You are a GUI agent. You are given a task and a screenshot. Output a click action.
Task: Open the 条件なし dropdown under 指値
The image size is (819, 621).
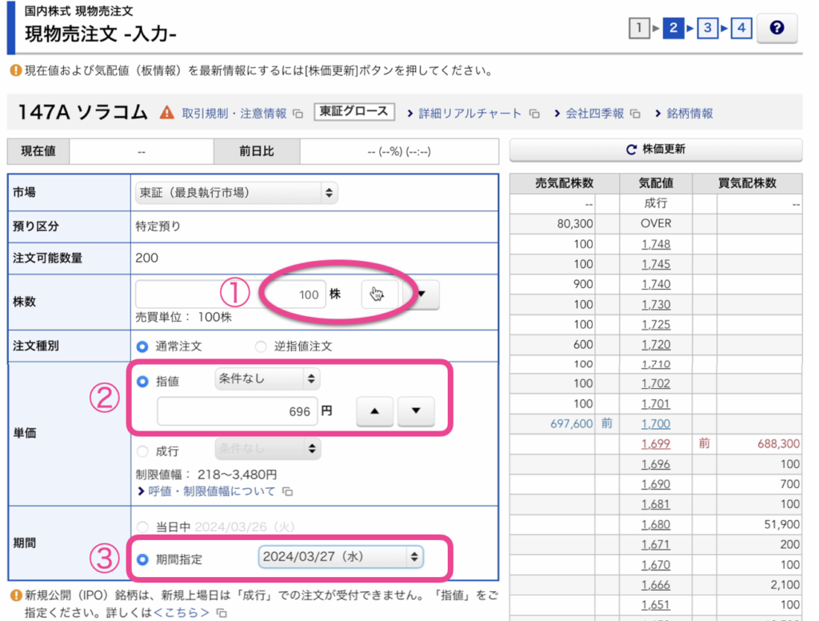click(x=266, y=379)
